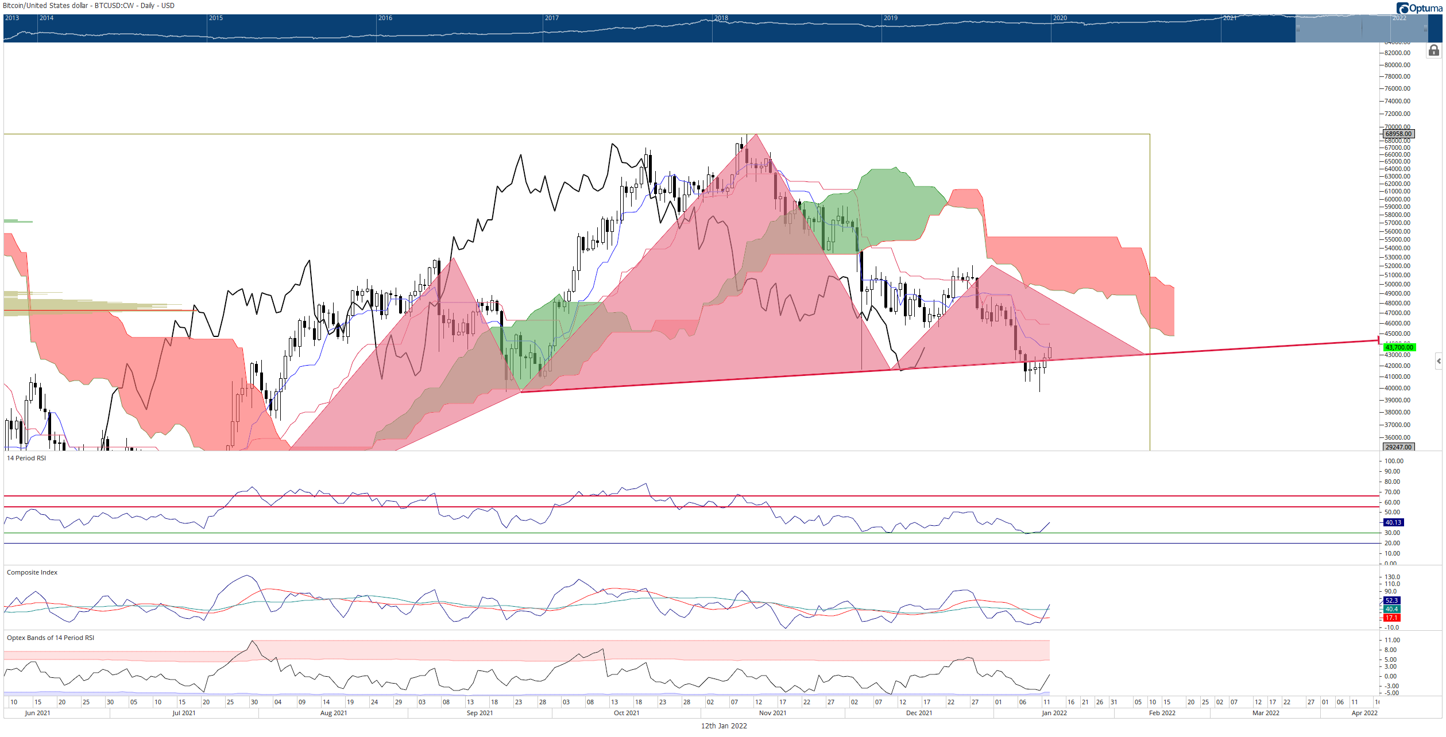This screenshot has width=1446, height=737.
Task: Select the red 17.1 Composite Index tag
Action: [x=1391, y=618]
